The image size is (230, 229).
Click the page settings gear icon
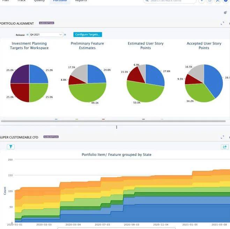225,13
